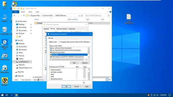The width and height of the screenshot is (173, 97).
Task: Click the Avast tray icon in system tray
Action: pyautogui.click(x=149, y=95)
